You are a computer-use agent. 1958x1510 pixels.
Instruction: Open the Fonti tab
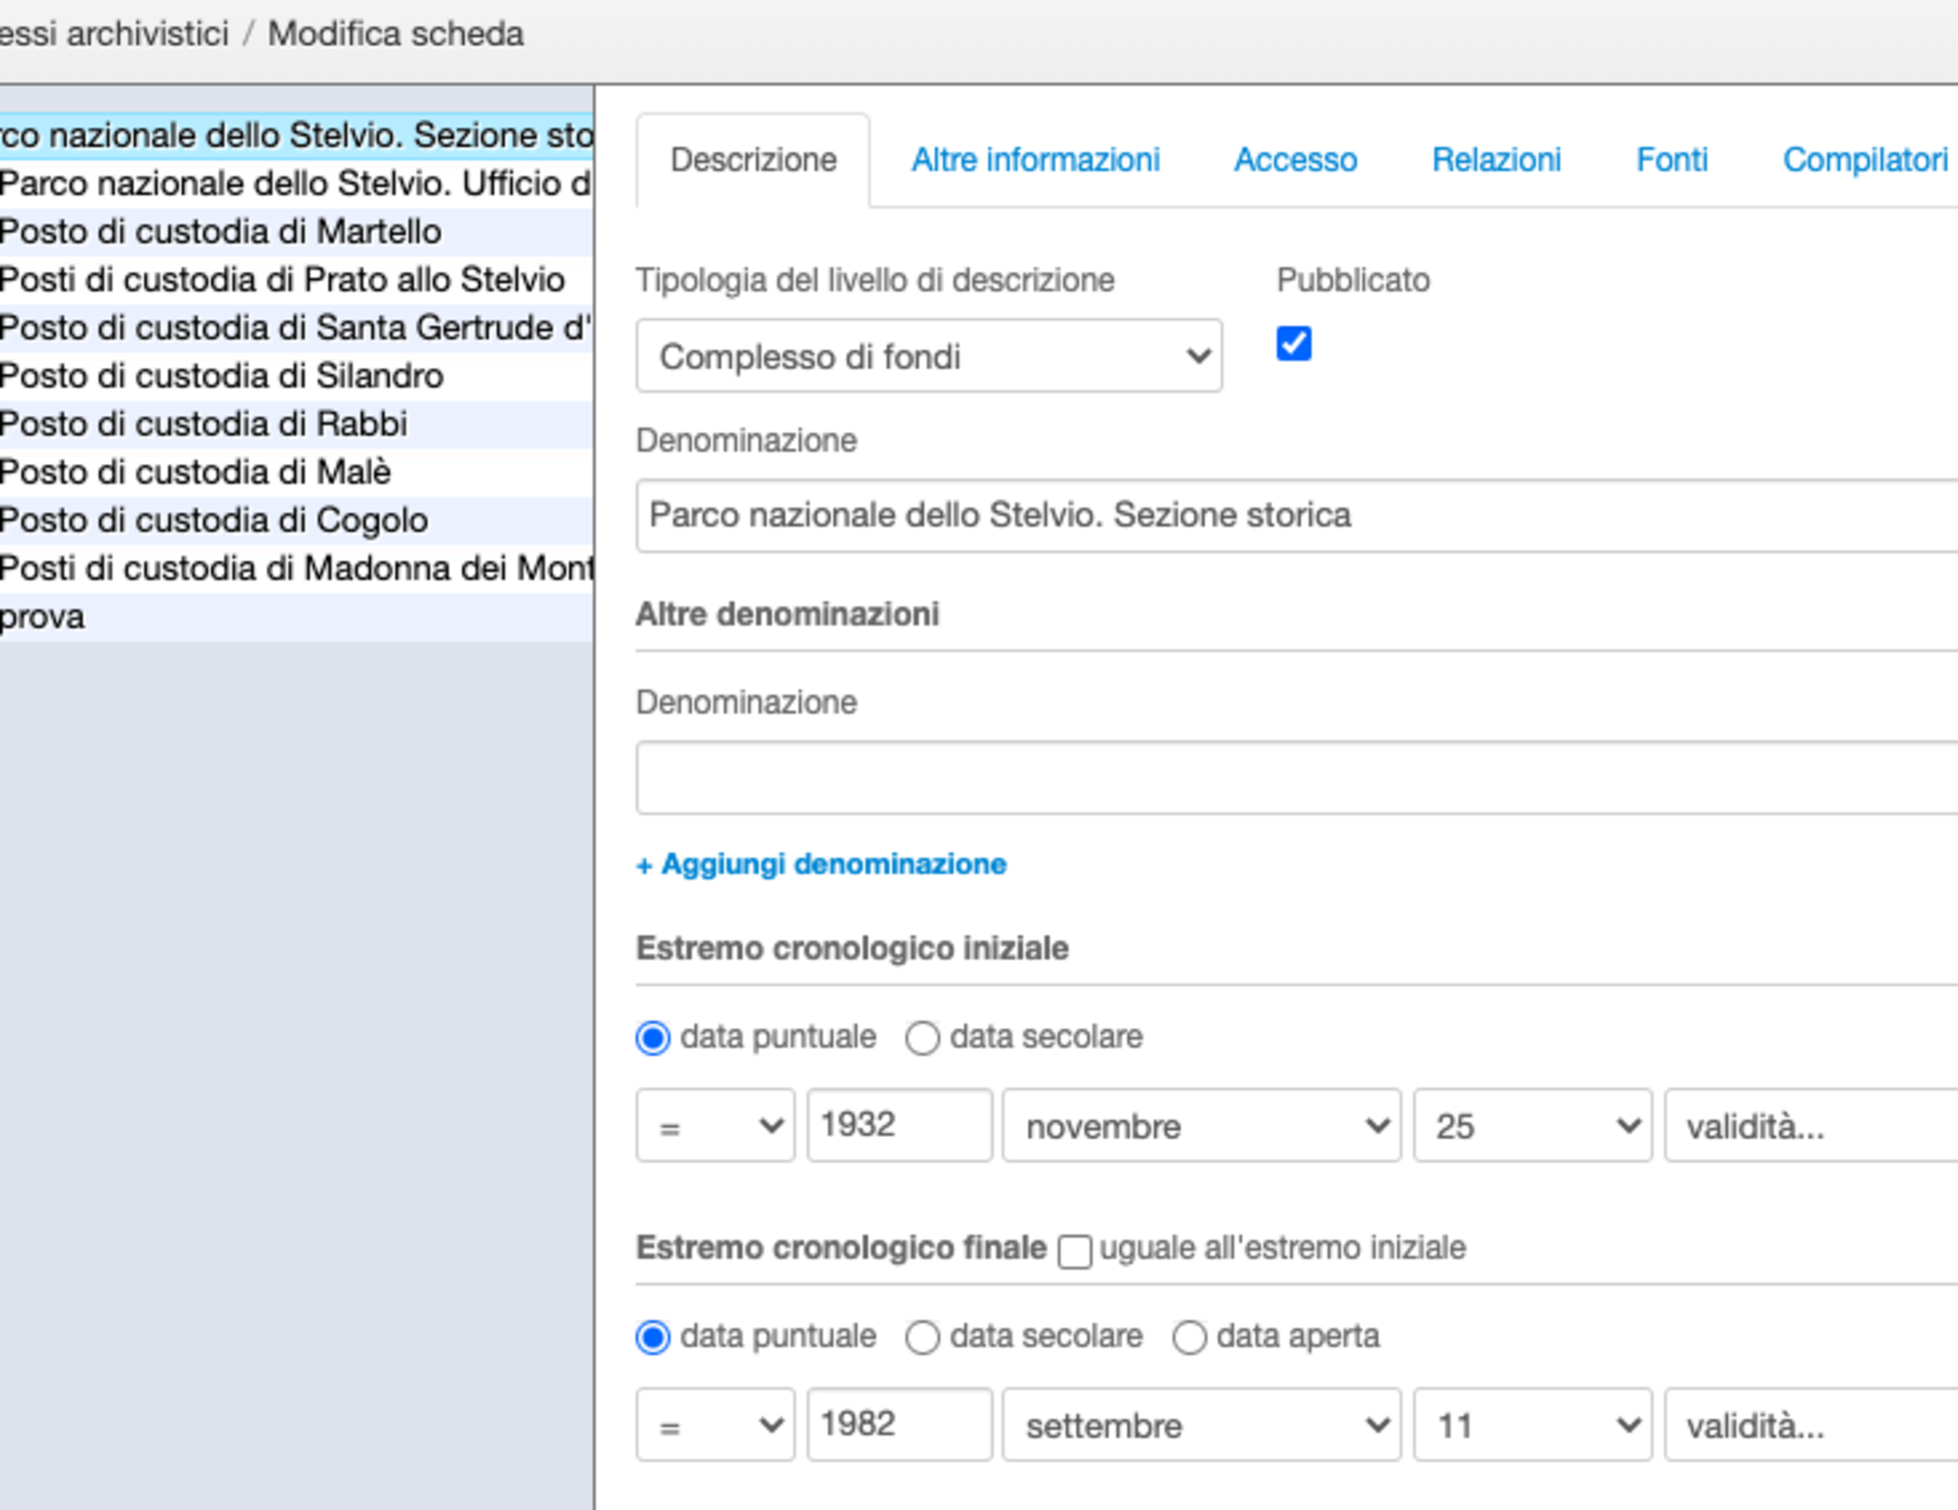(x=1672, y=160)
